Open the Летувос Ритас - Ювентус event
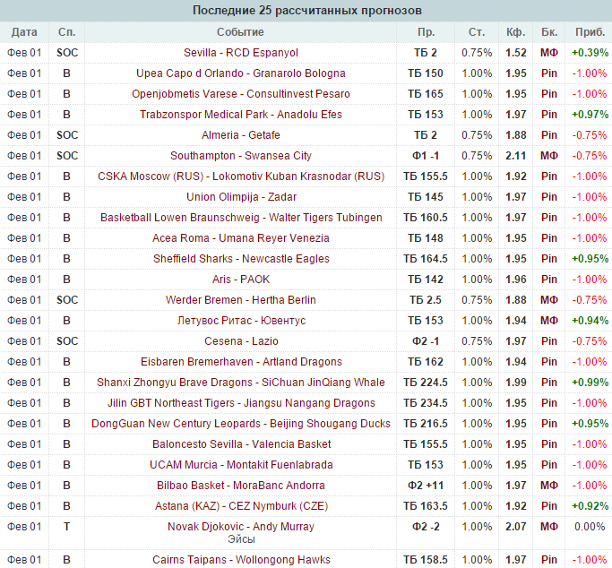 click(241, 321)
